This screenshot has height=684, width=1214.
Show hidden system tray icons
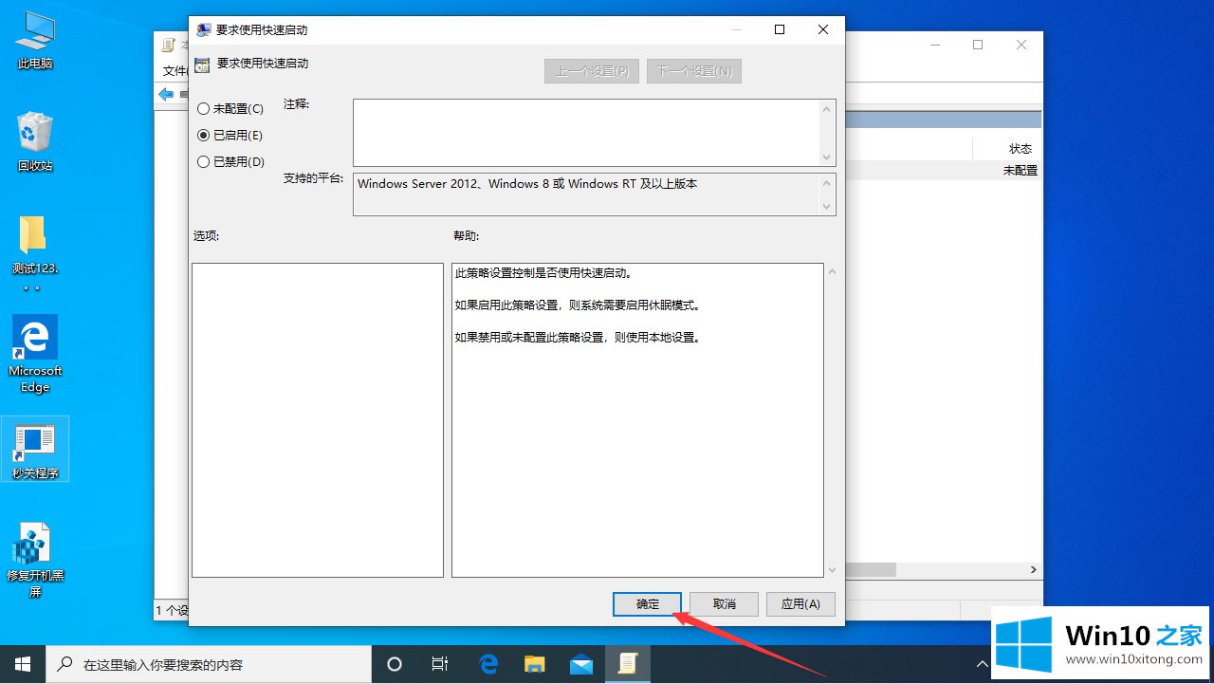pyautogui.click(x=984, y=664)
